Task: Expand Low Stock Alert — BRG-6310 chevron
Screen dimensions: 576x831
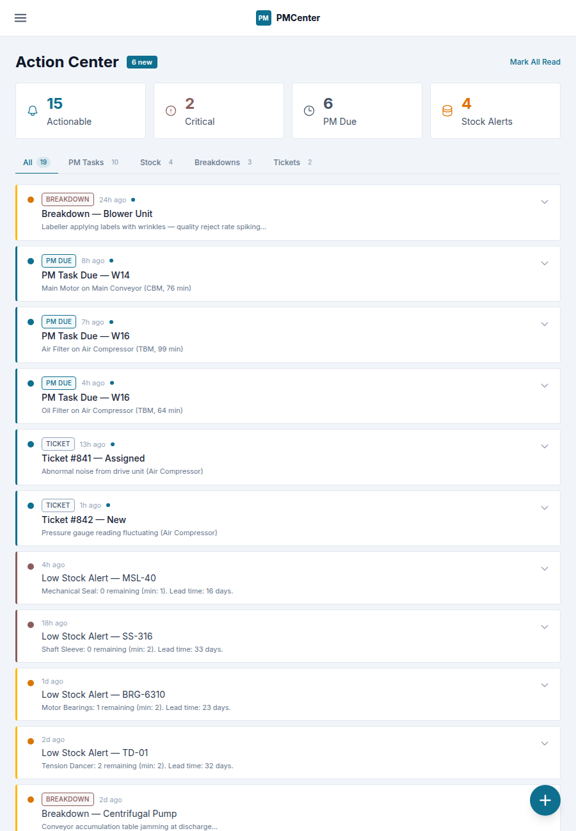Action: click(x=545, y=685)
